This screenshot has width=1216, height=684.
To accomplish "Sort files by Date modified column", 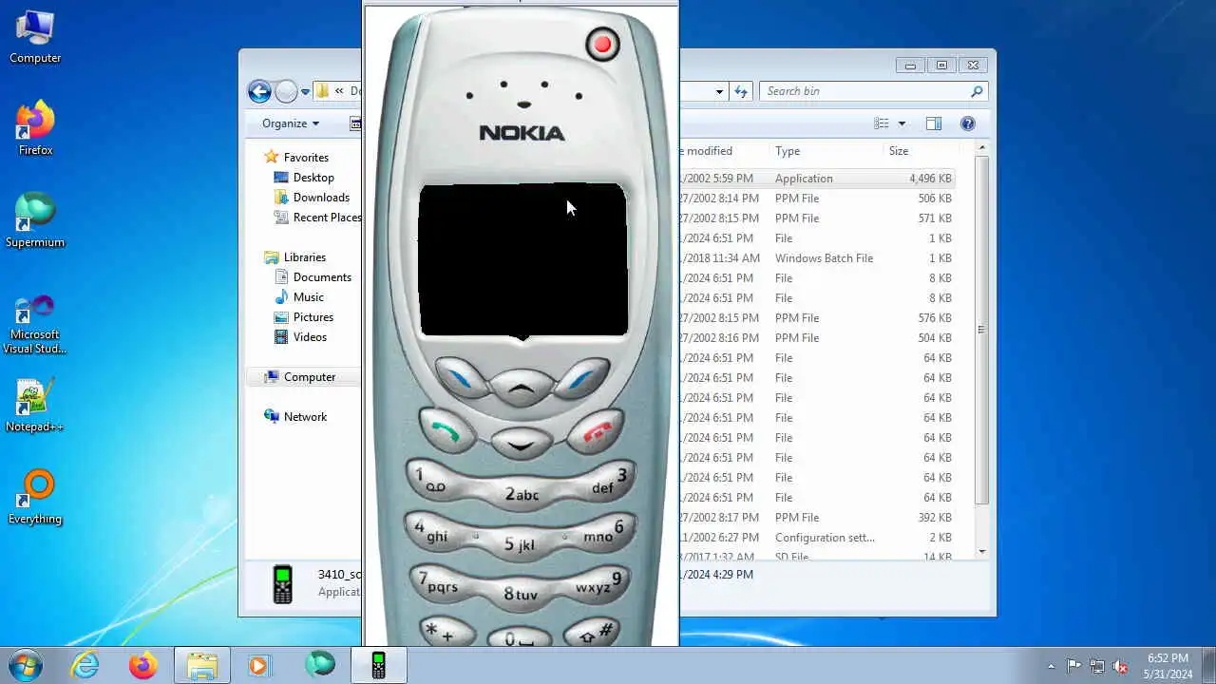I will point(722,151).
